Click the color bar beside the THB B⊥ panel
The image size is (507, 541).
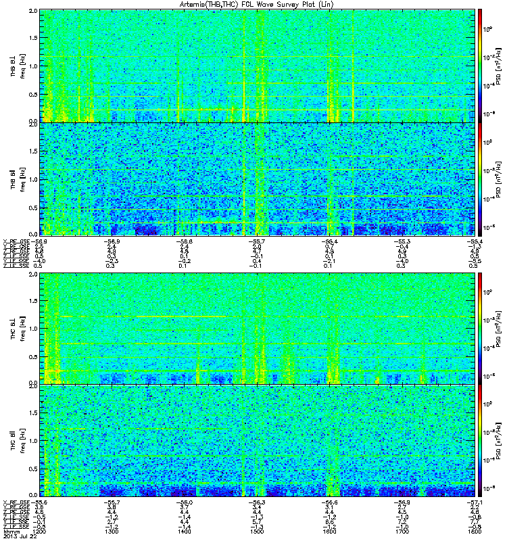tap(480, 66)
